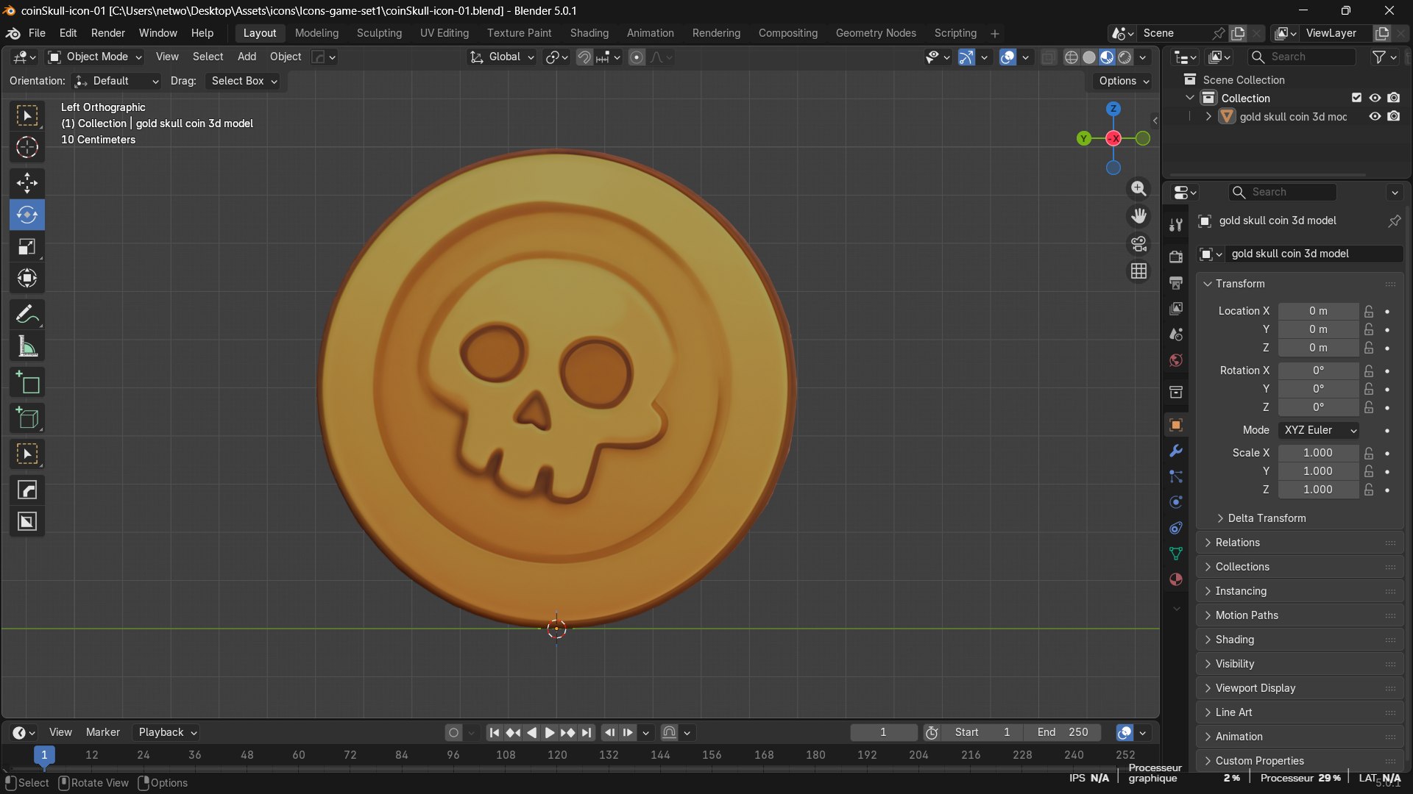Select the Annotate pencil tool
Image resolution: width=1413 pixels, height=794 pixels.
[x=27, y=315]
